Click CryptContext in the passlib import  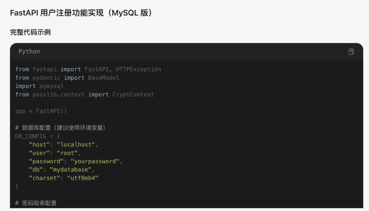coord(133,95)
